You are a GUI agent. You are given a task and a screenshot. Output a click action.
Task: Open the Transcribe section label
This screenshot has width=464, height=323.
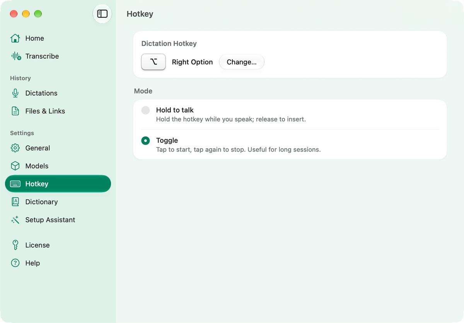point(42,56)
